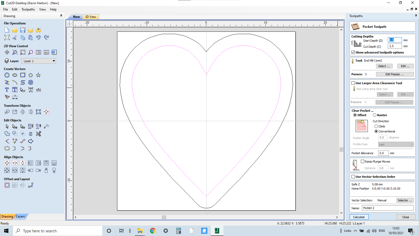Screen dimensions: 419x236
Task: Cut the selected objects
Action: tap(15, 37)
